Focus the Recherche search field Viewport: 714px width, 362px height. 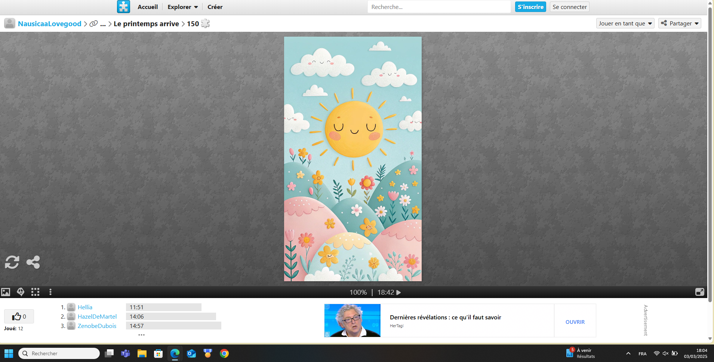pos(439,7)
